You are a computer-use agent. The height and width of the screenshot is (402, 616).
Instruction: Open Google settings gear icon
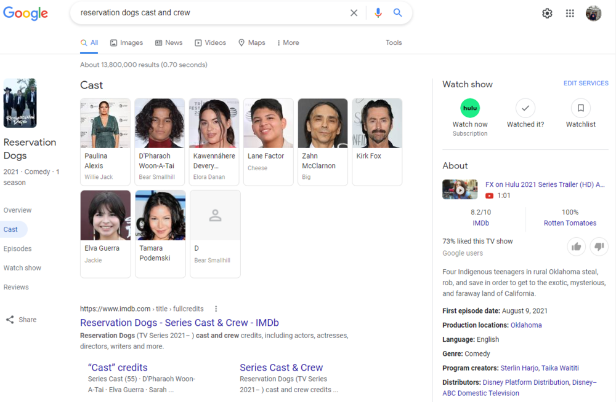pos(547,14)
